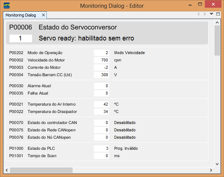The image size is (224, 177).
Task: Click the Temperatura do Ar Interno value
Action: pos(101,104)
